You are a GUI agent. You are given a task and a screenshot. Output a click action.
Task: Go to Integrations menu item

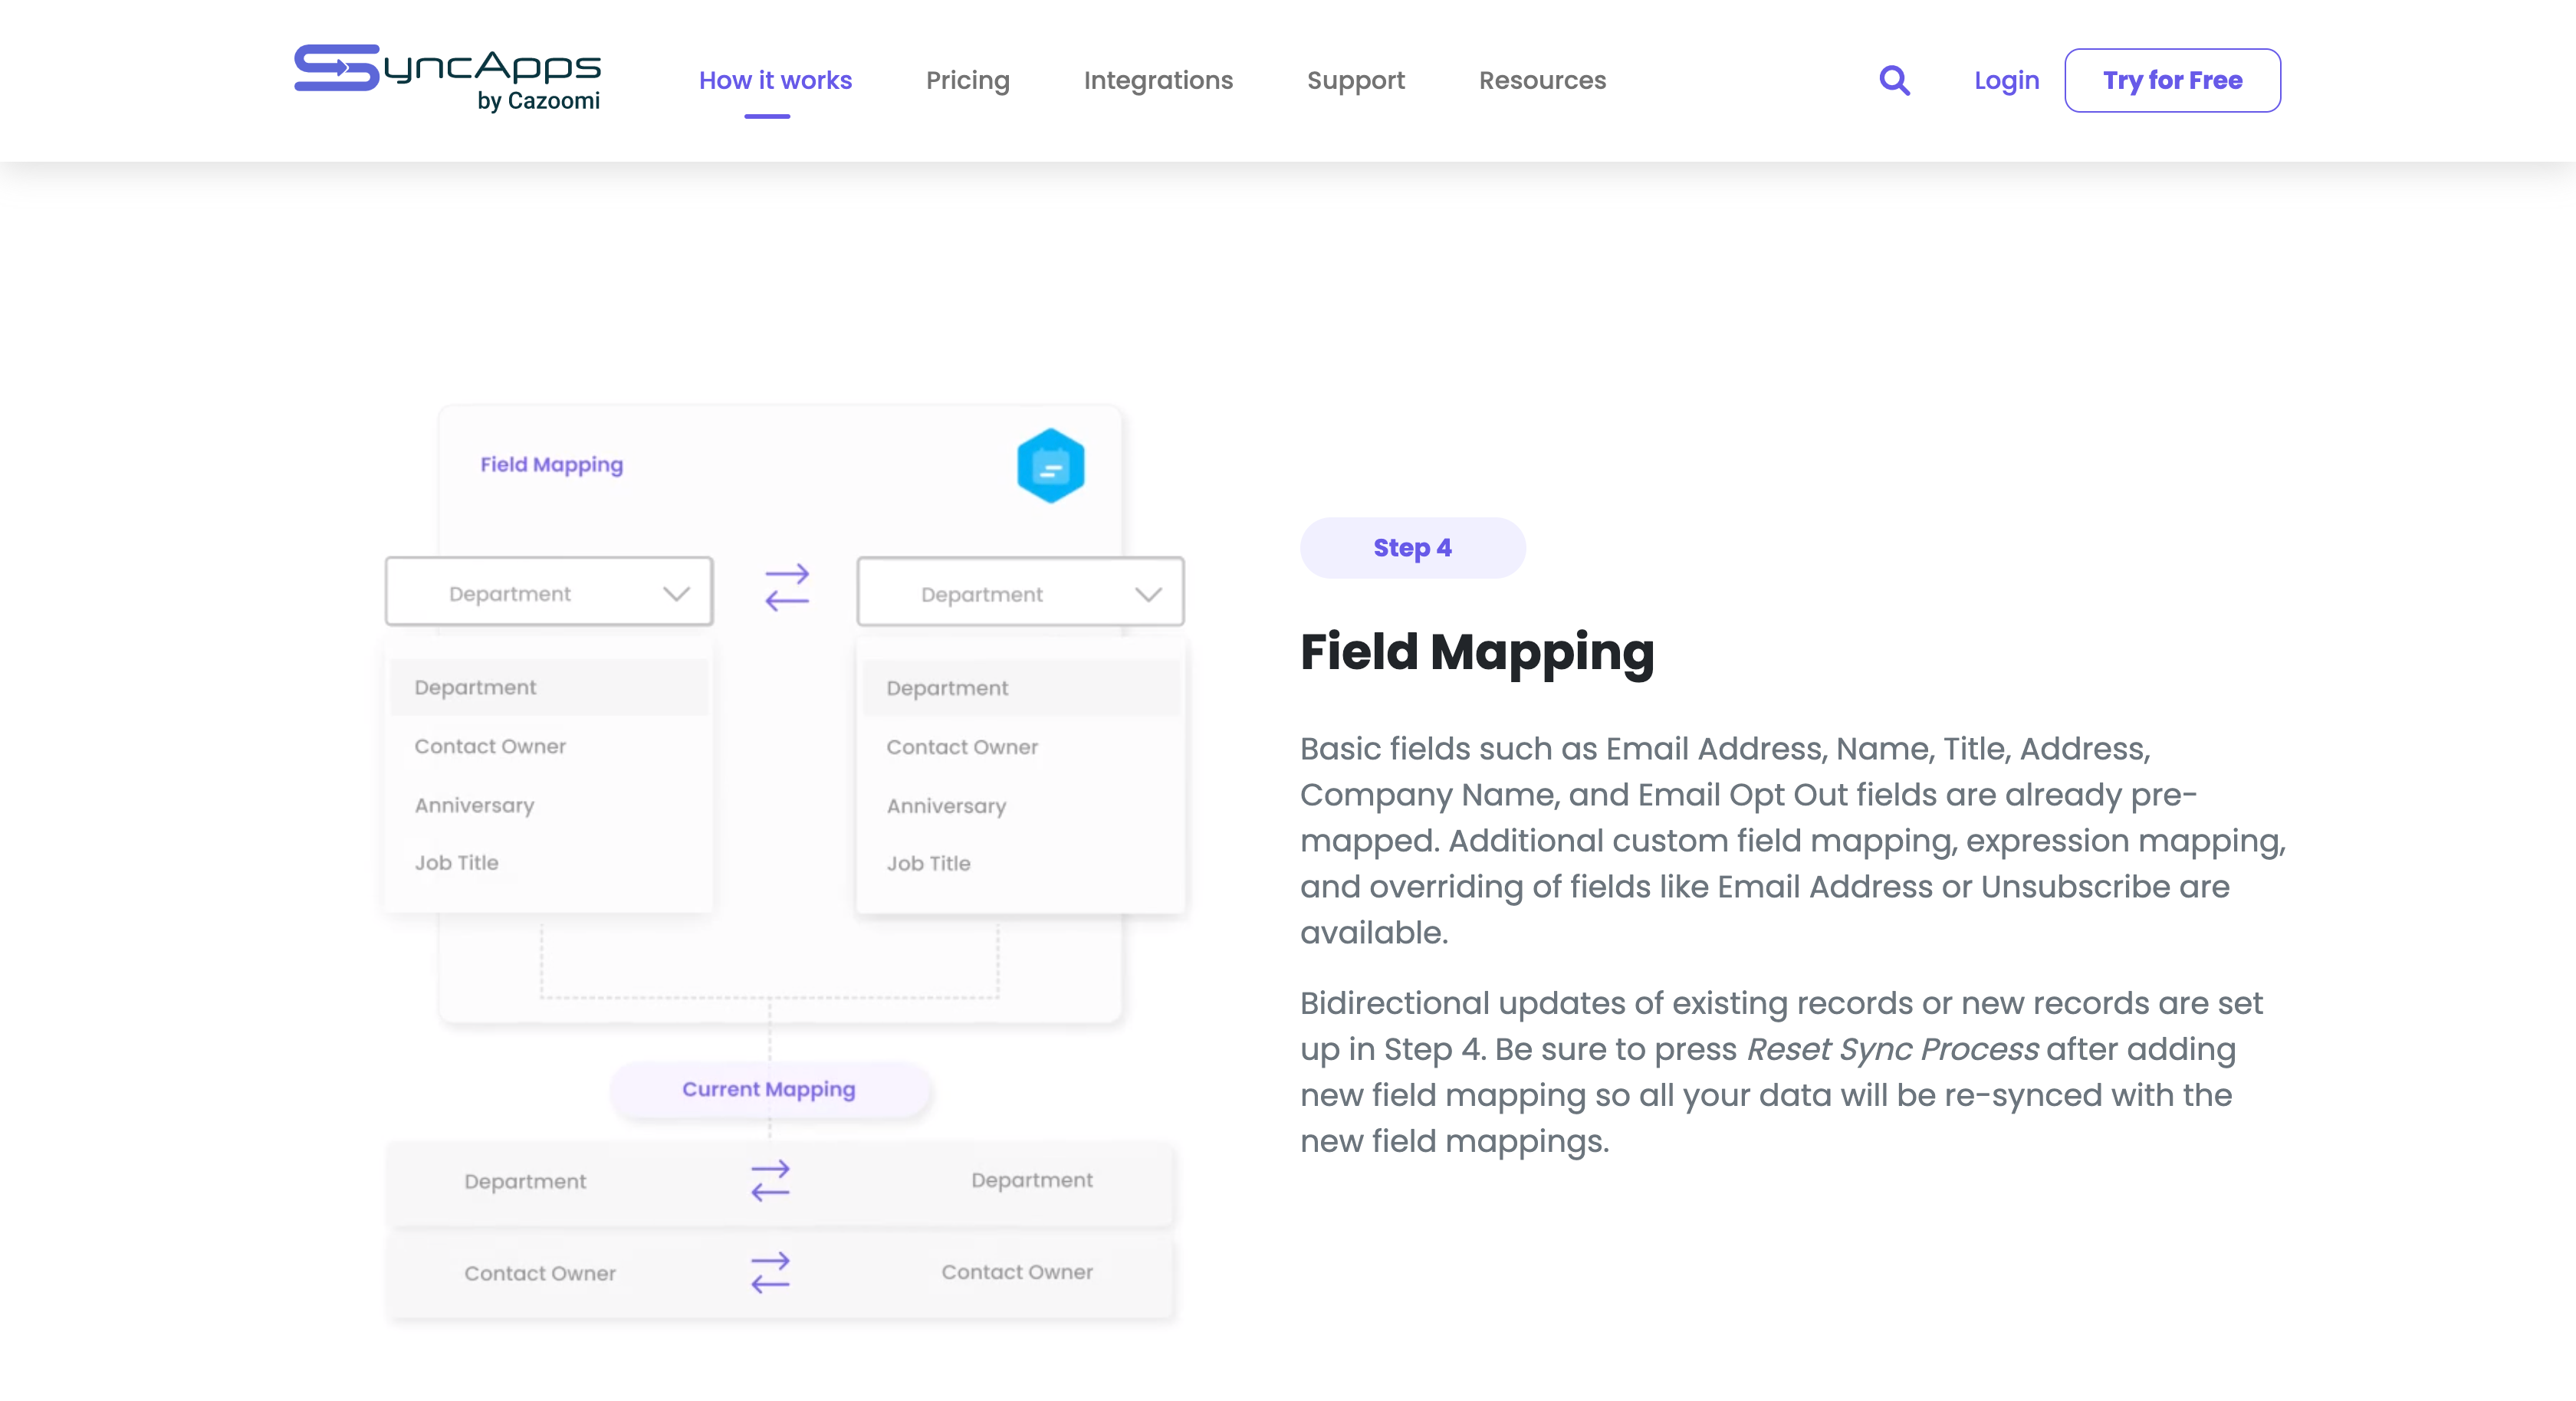pos(1158,80)
